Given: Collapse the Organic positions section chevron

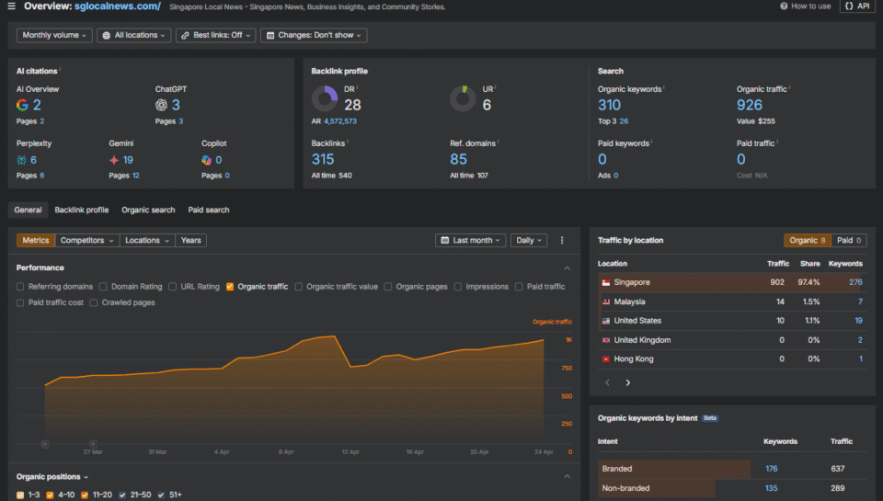Looking at the screenshot, I should point(568,477).
